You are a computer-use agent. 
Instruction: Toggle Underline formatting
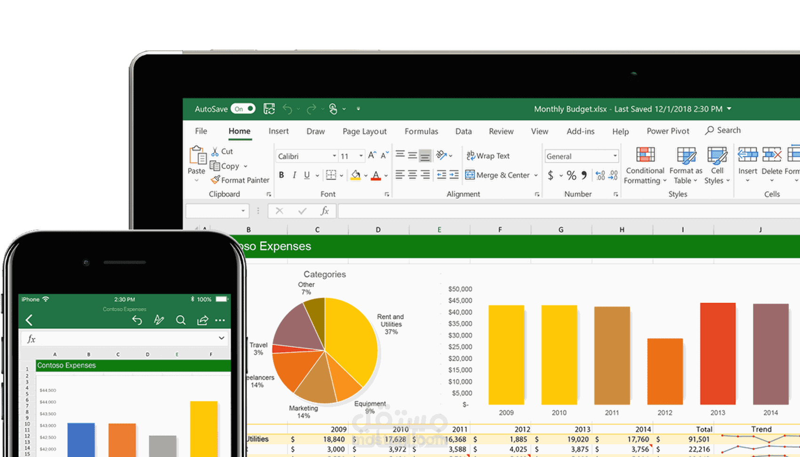(307, 175)
